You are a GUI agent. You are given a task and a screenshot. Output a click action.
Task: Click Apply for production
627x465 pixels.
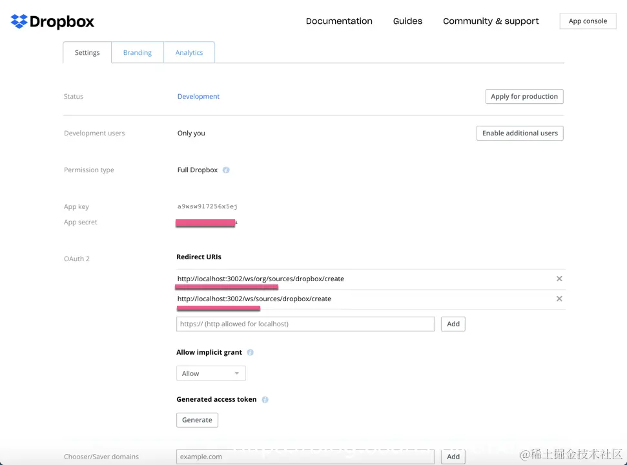click(x=524, y=96)
